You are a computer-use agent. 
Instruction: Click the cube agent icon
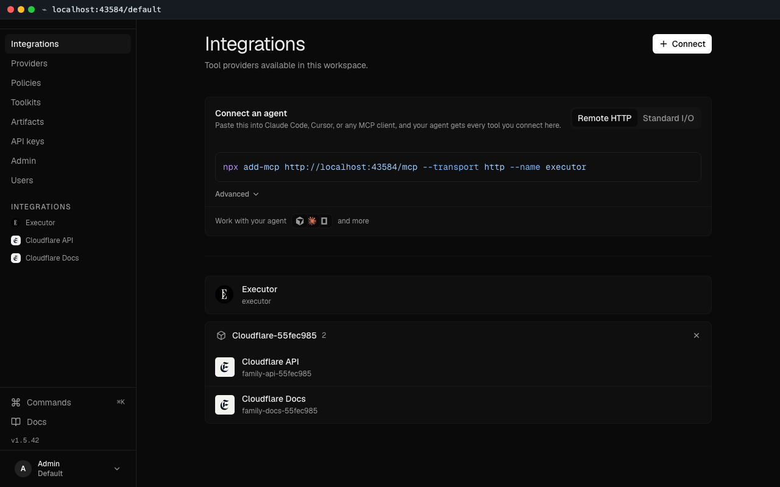click(300, 221)
